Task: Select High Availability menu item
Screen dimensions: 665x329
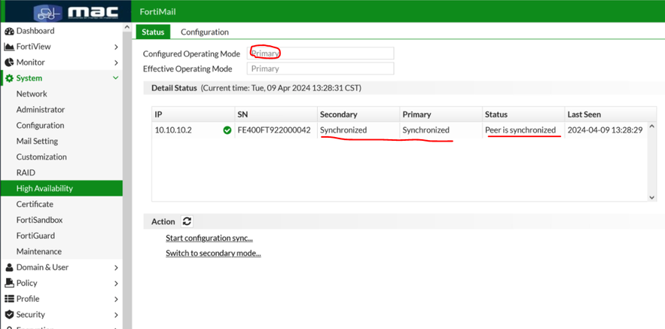Action: [62, 188]
